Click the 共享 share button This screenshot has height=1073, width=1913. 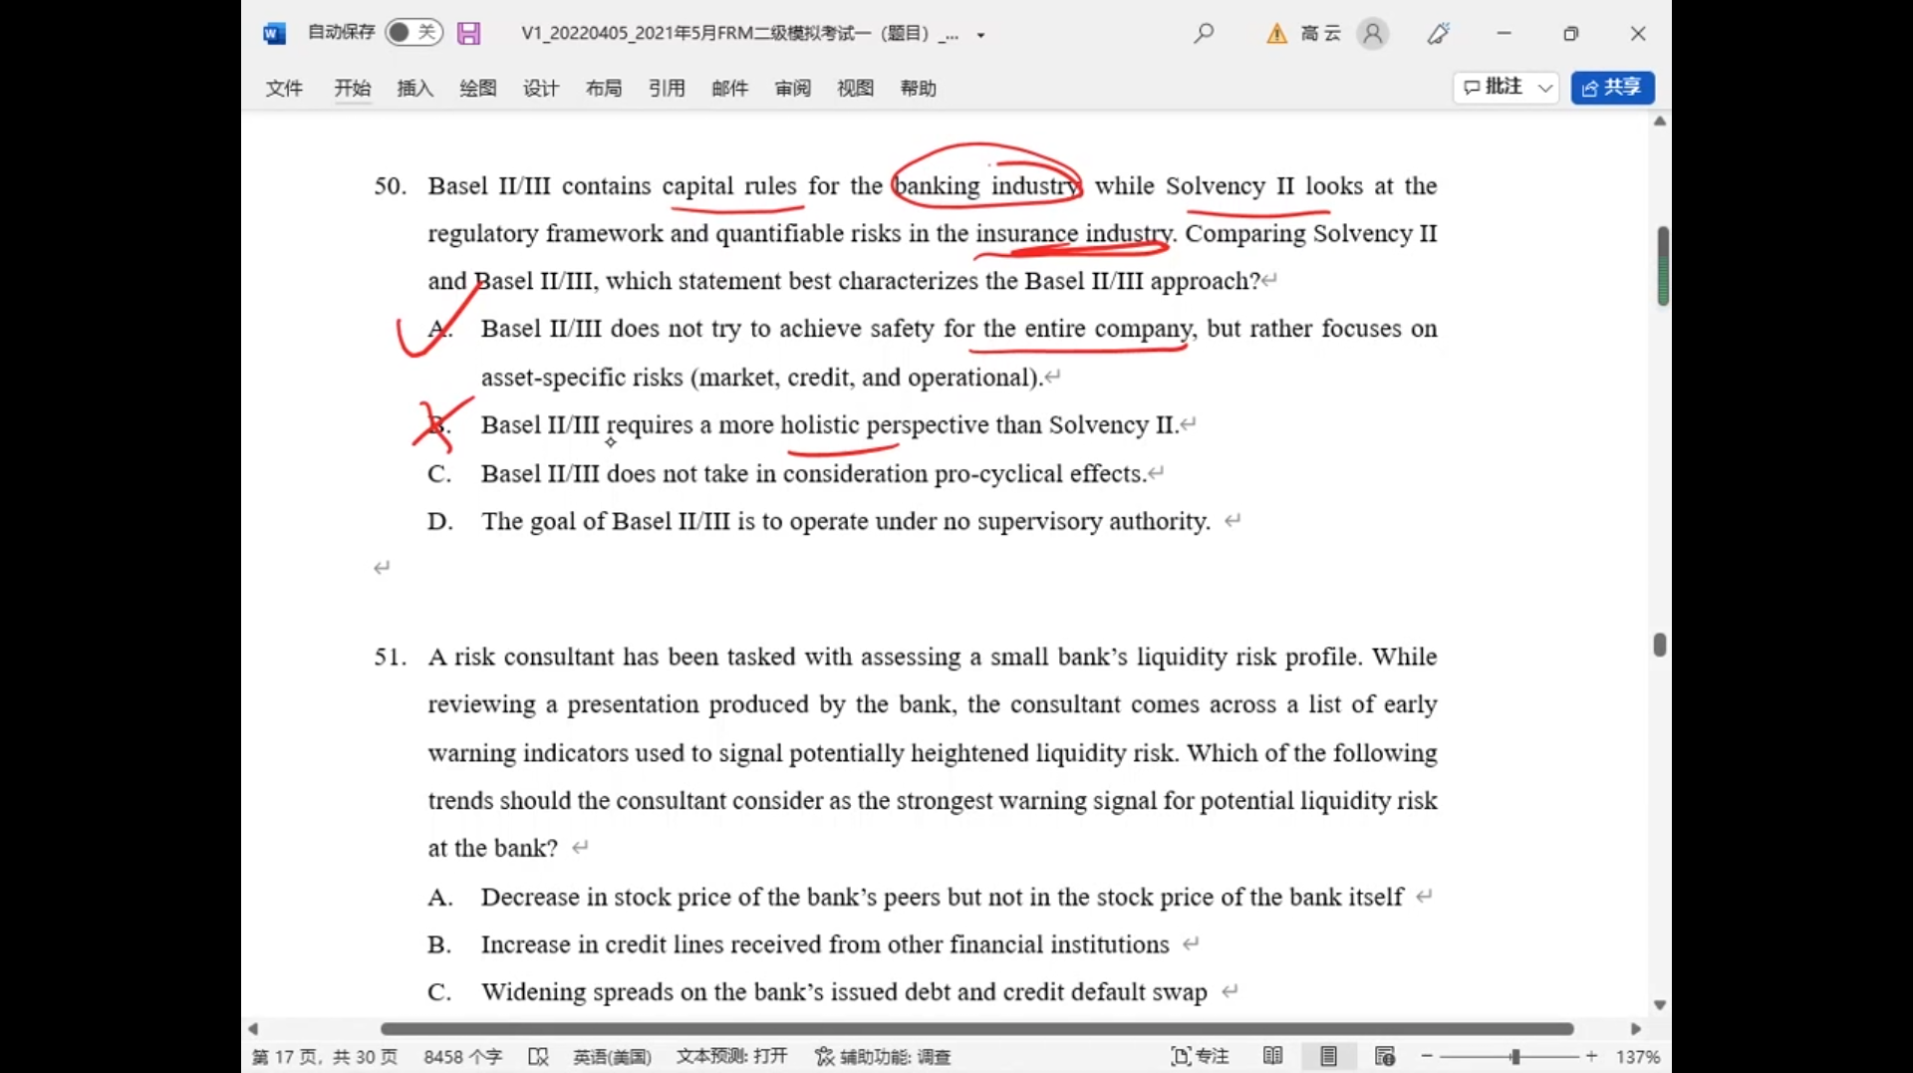tap(1612, 88)
